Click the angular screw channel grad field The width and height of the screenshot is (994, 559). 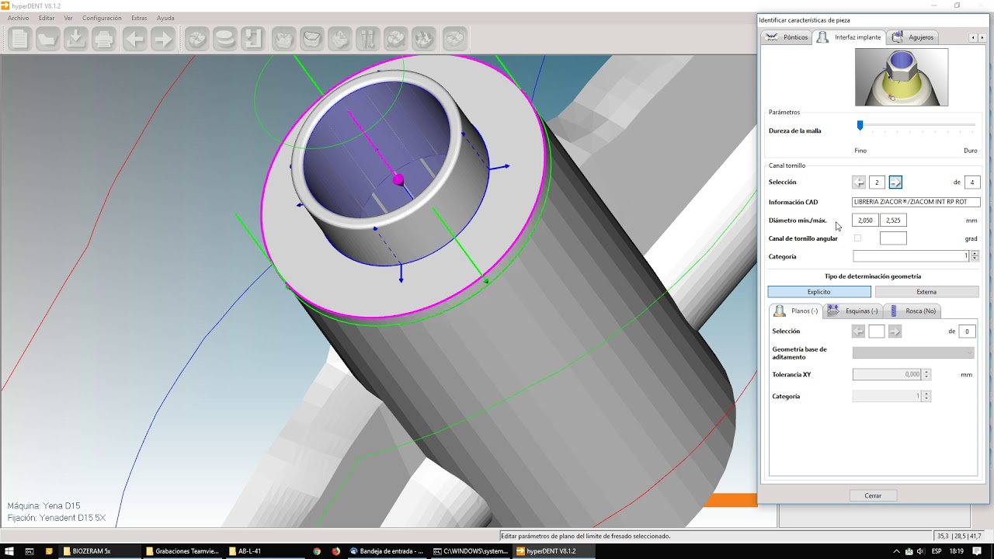coord(893,238)
